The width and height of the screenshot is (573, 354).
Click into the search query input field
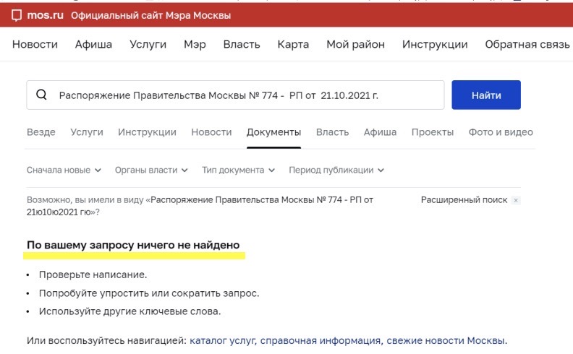pyautogui.click(x=246, y=95)
